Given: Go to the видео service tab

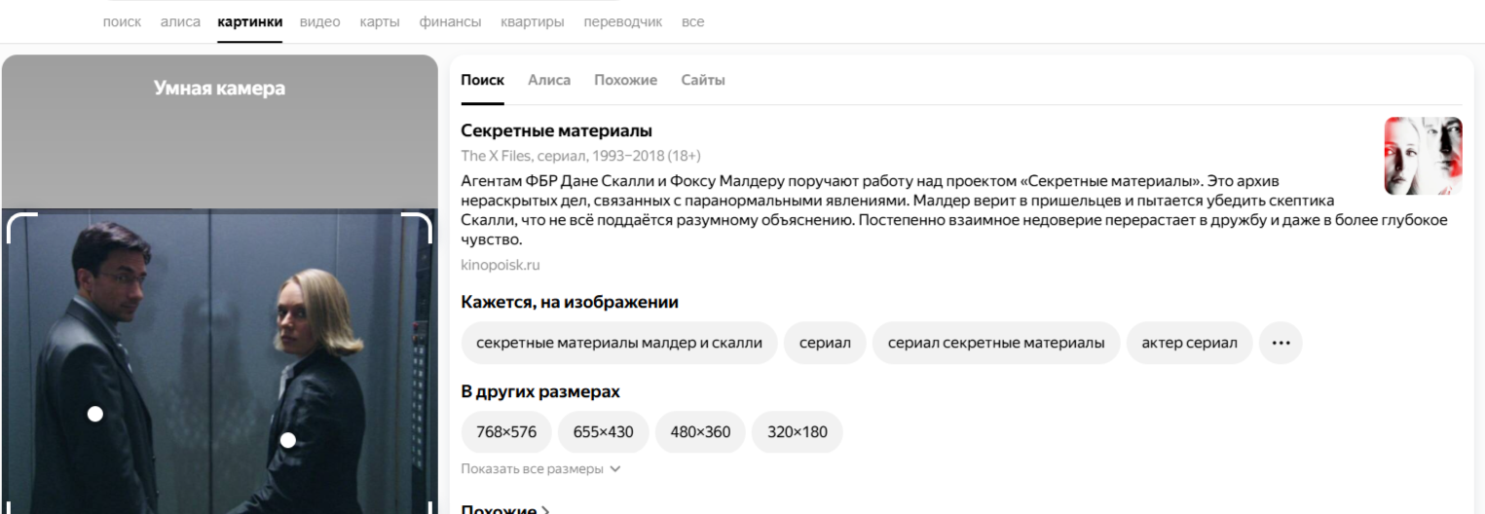Looking at the screenshot, I should click(x=320, y=21).
